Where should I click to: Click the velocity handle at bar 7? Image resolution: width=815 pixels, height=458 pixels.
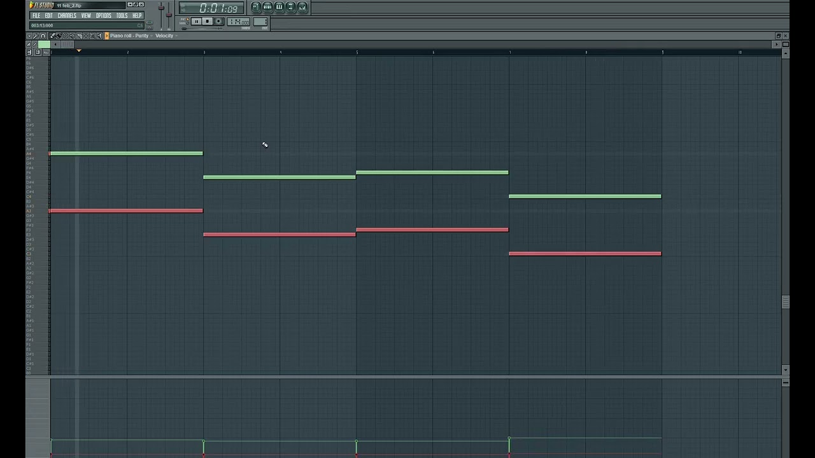point(509,439)
